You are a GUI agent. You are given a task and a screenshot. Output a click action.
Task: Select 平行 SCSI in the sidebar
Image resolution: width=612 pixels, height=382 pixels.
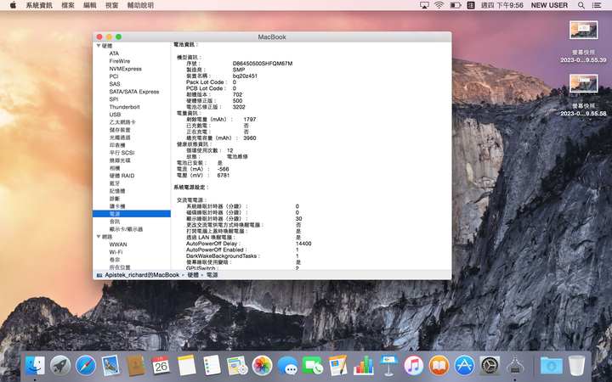[x=122, y=153]
